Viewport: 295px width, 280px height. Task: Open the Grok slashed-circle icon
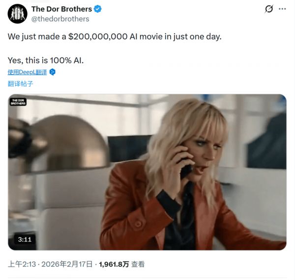pos(269,9)
